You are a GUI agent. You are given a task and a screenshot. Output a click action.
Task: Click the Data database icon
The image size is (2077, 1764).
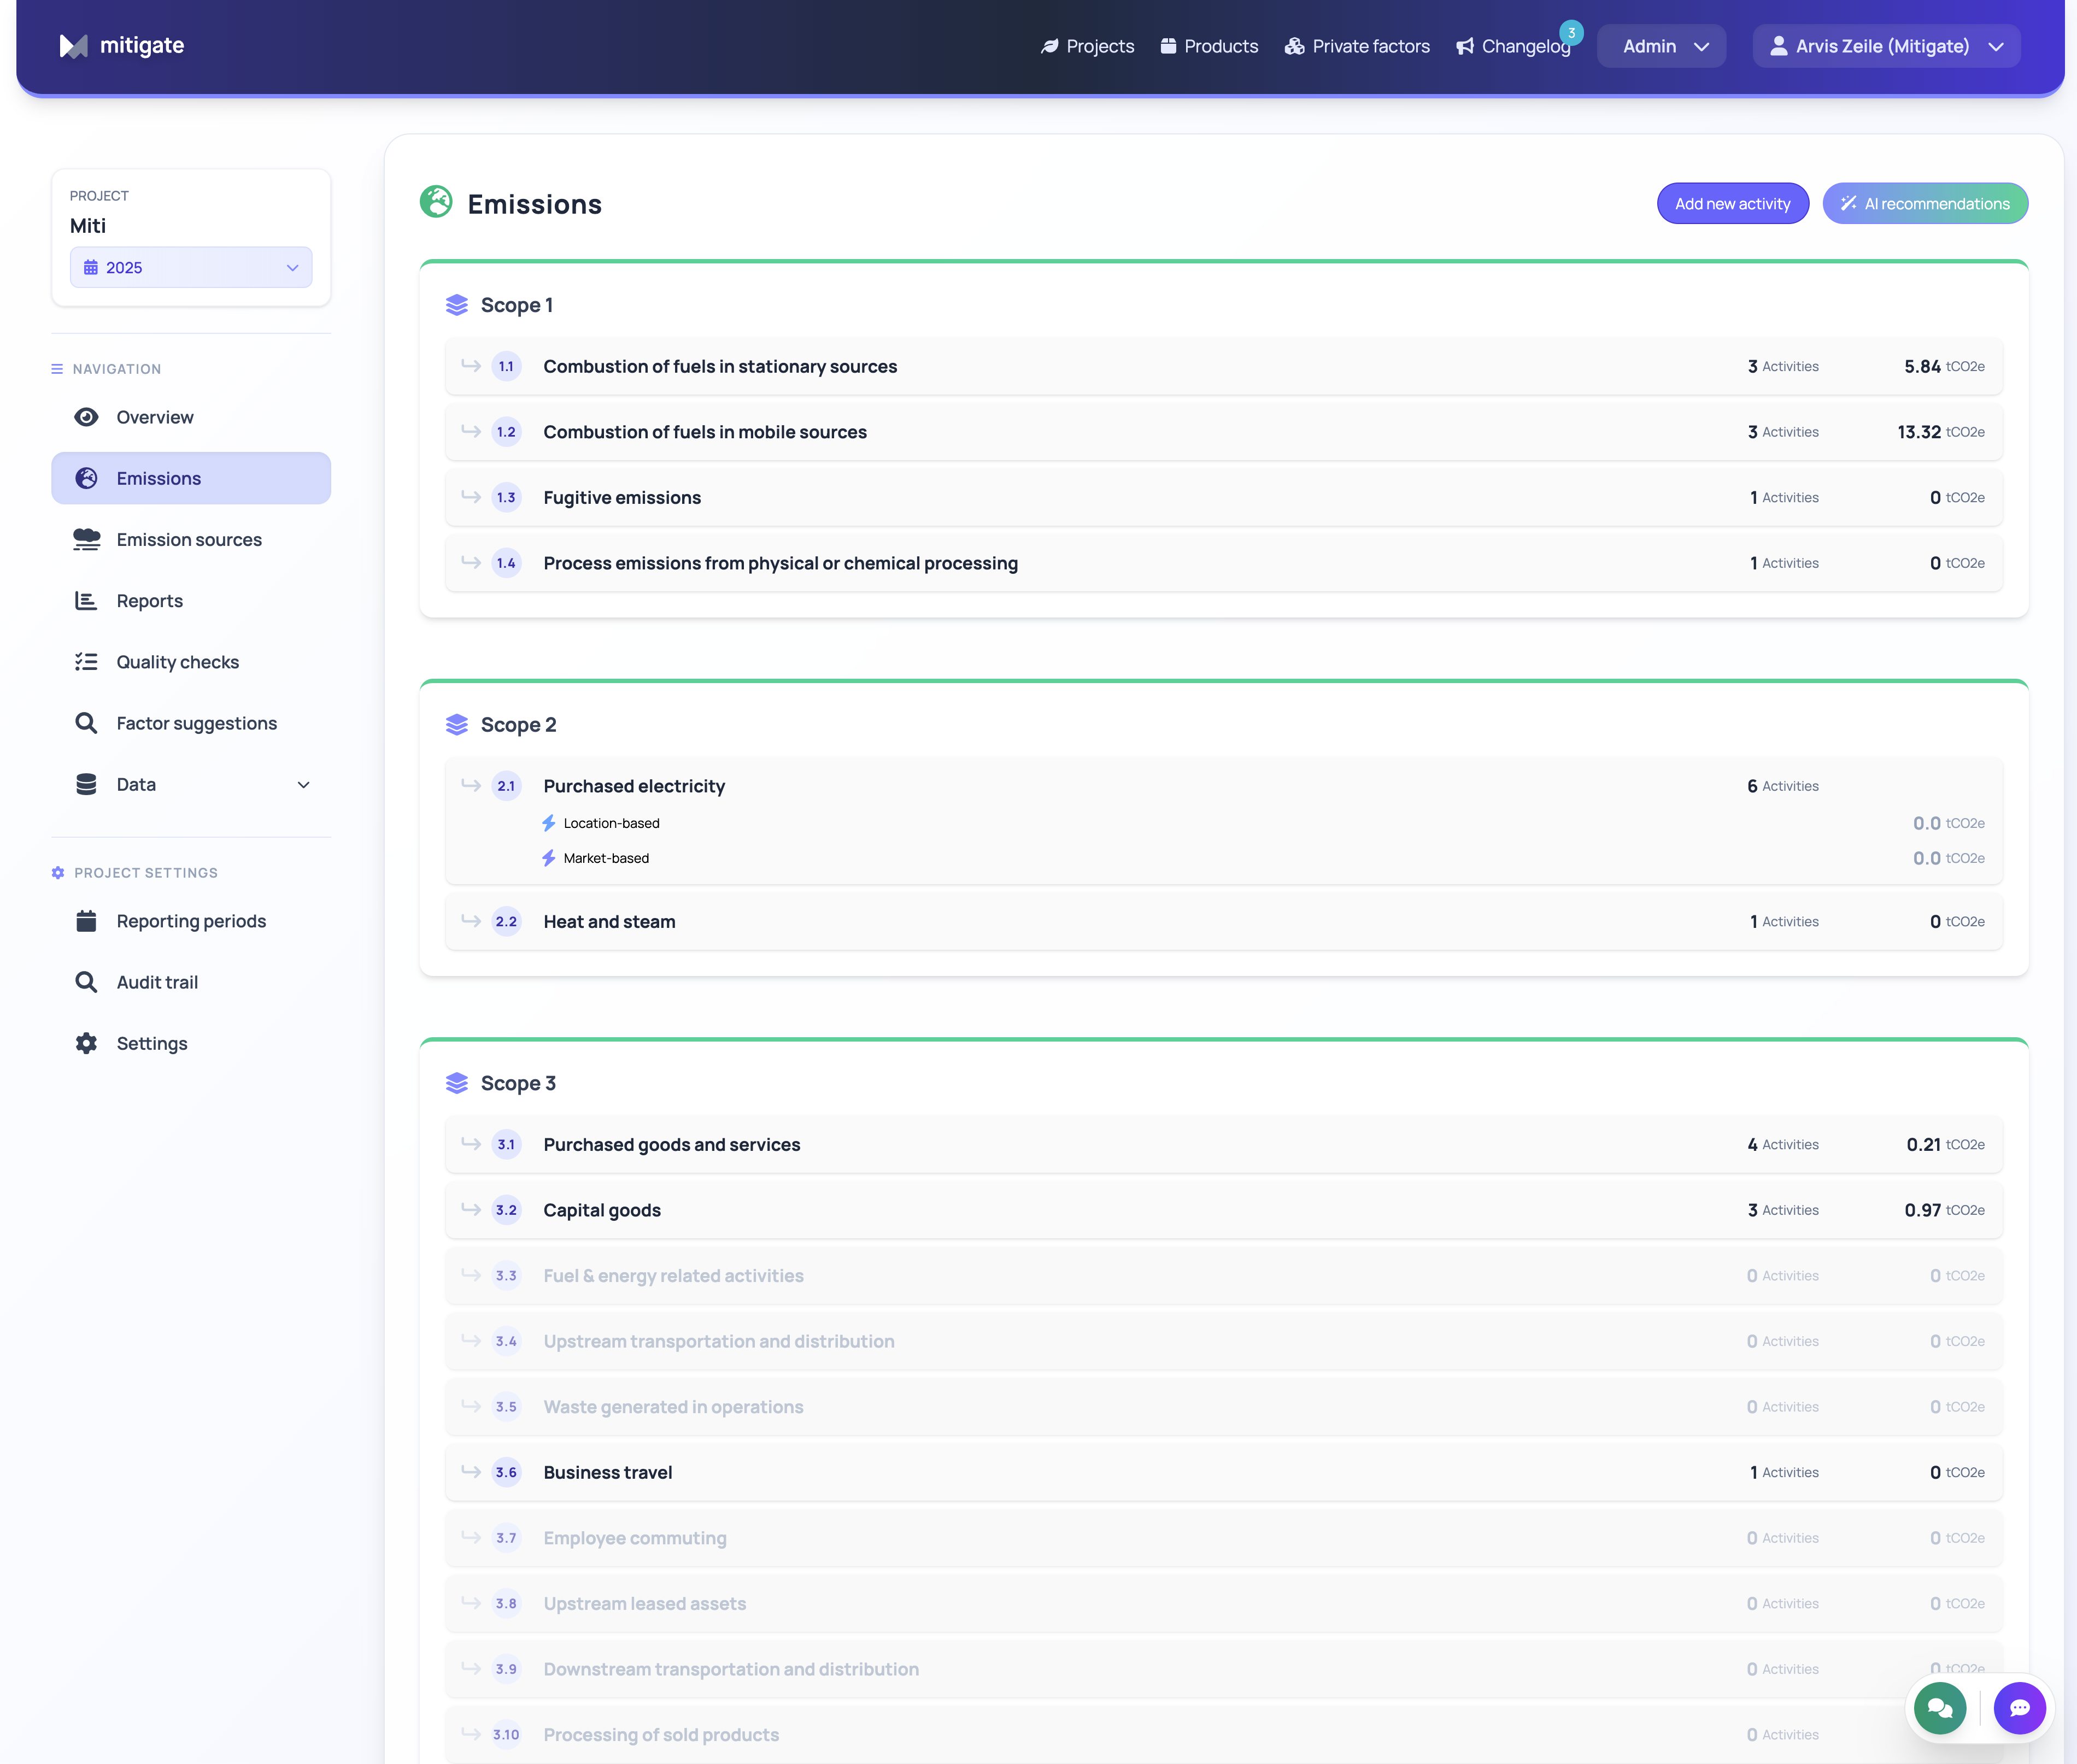(x=86, y=785)
